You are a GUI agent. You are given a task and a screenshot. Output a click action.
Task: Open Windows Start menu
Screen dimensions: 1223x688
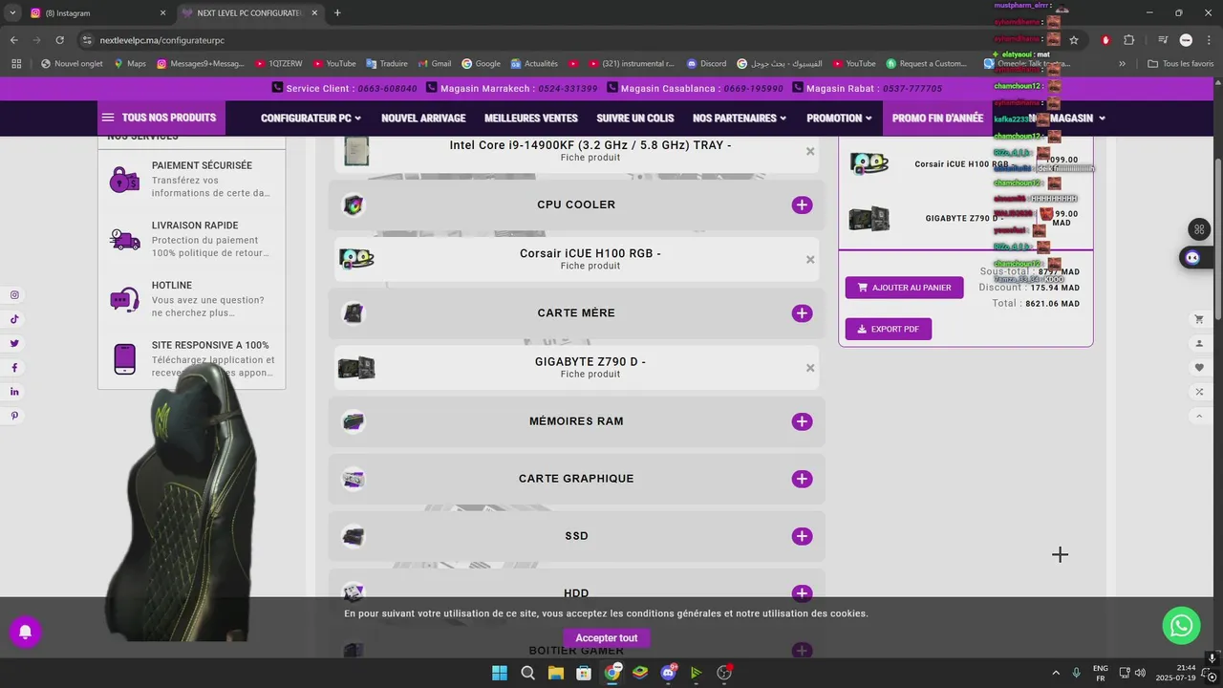[x=499, y=673]
